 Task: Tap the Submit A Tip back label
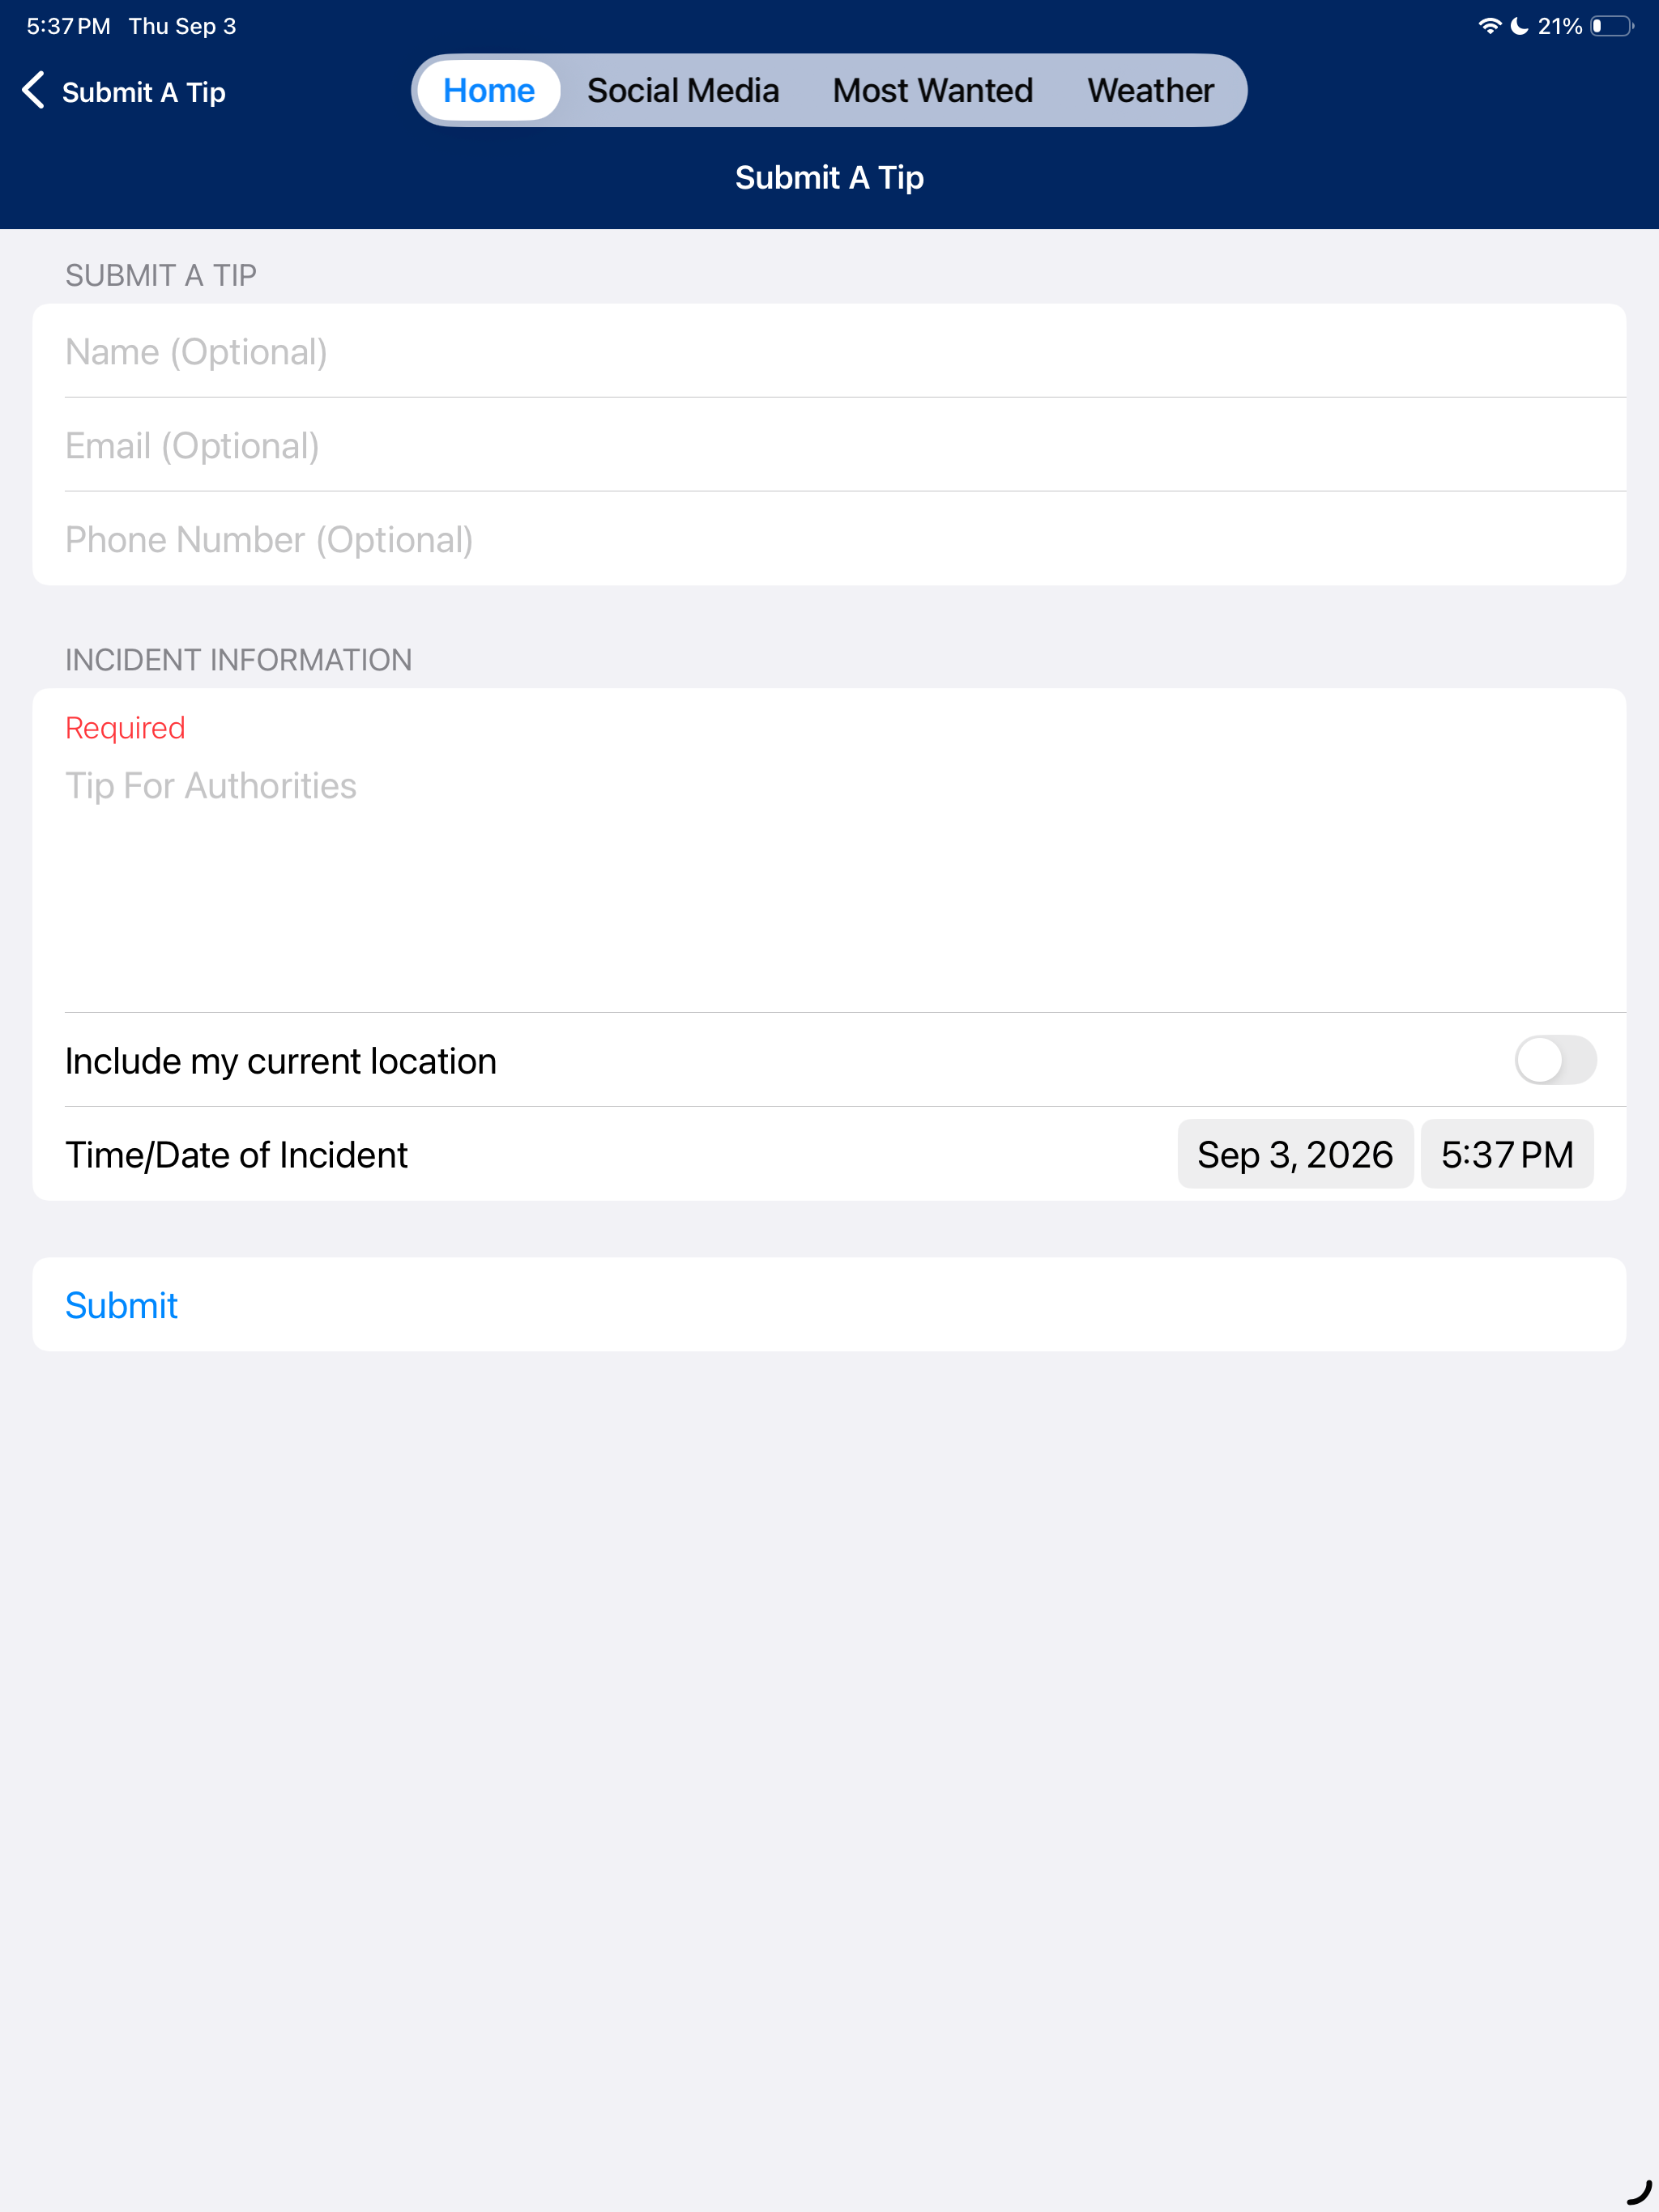coord(144,92)
